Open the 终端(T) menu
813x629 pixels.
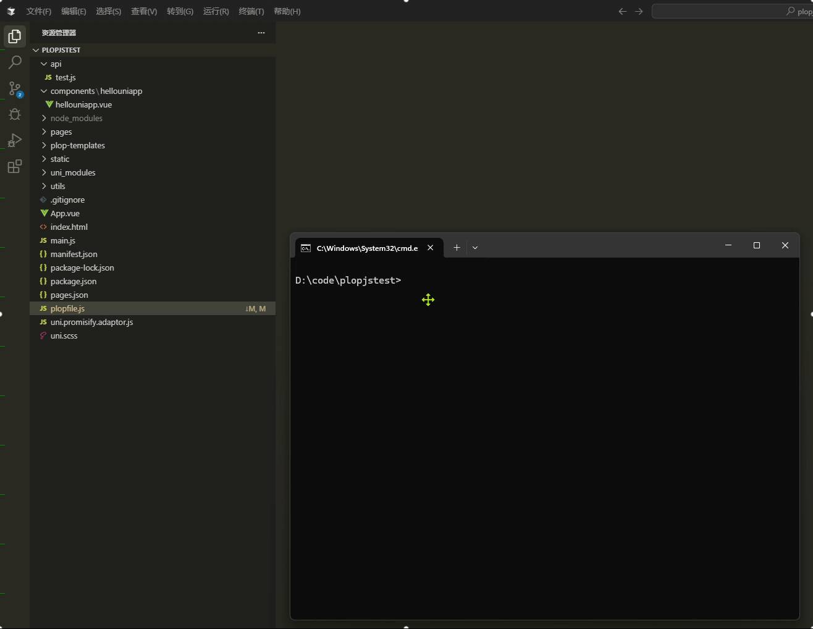(x=251, y=11)
